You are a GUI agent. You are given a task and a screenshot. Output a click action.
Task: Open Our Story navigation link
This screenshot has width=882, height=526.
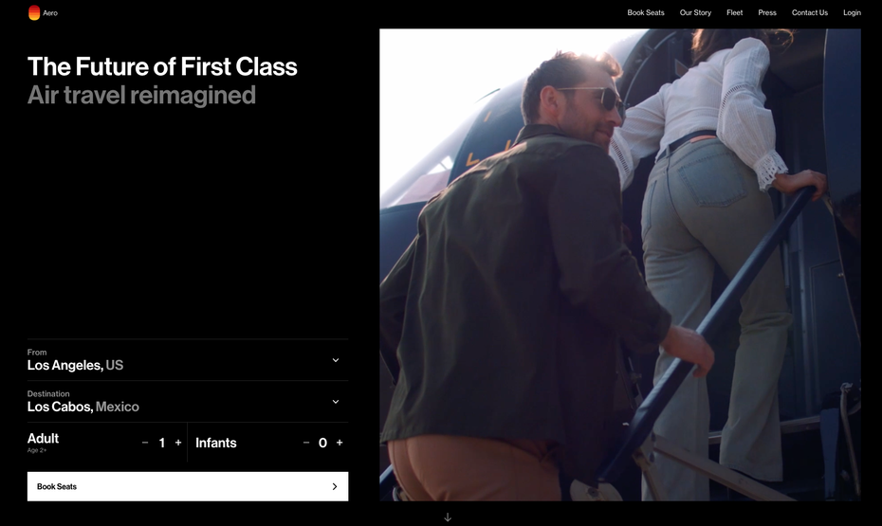point(695,12)
